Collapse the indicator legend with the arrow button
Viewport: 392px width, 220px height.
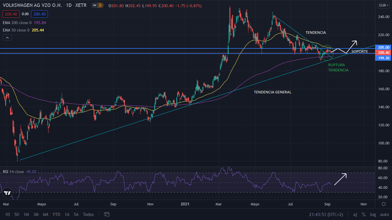coord(7,37)
